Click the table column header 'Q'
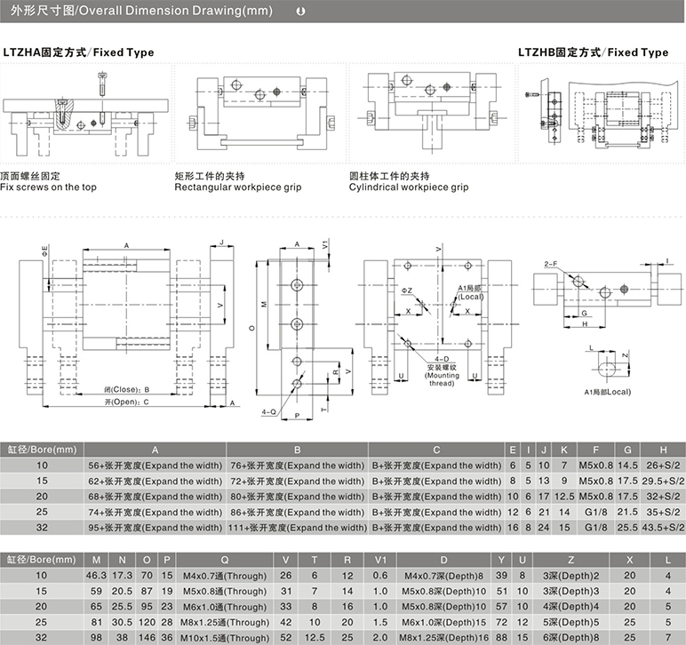Image resolution: width=686 pixels, height=645 pixels. click(225, 560)
